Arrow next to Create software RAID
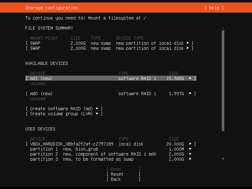Viewport: 252px width, 189px height. (97, 108)
